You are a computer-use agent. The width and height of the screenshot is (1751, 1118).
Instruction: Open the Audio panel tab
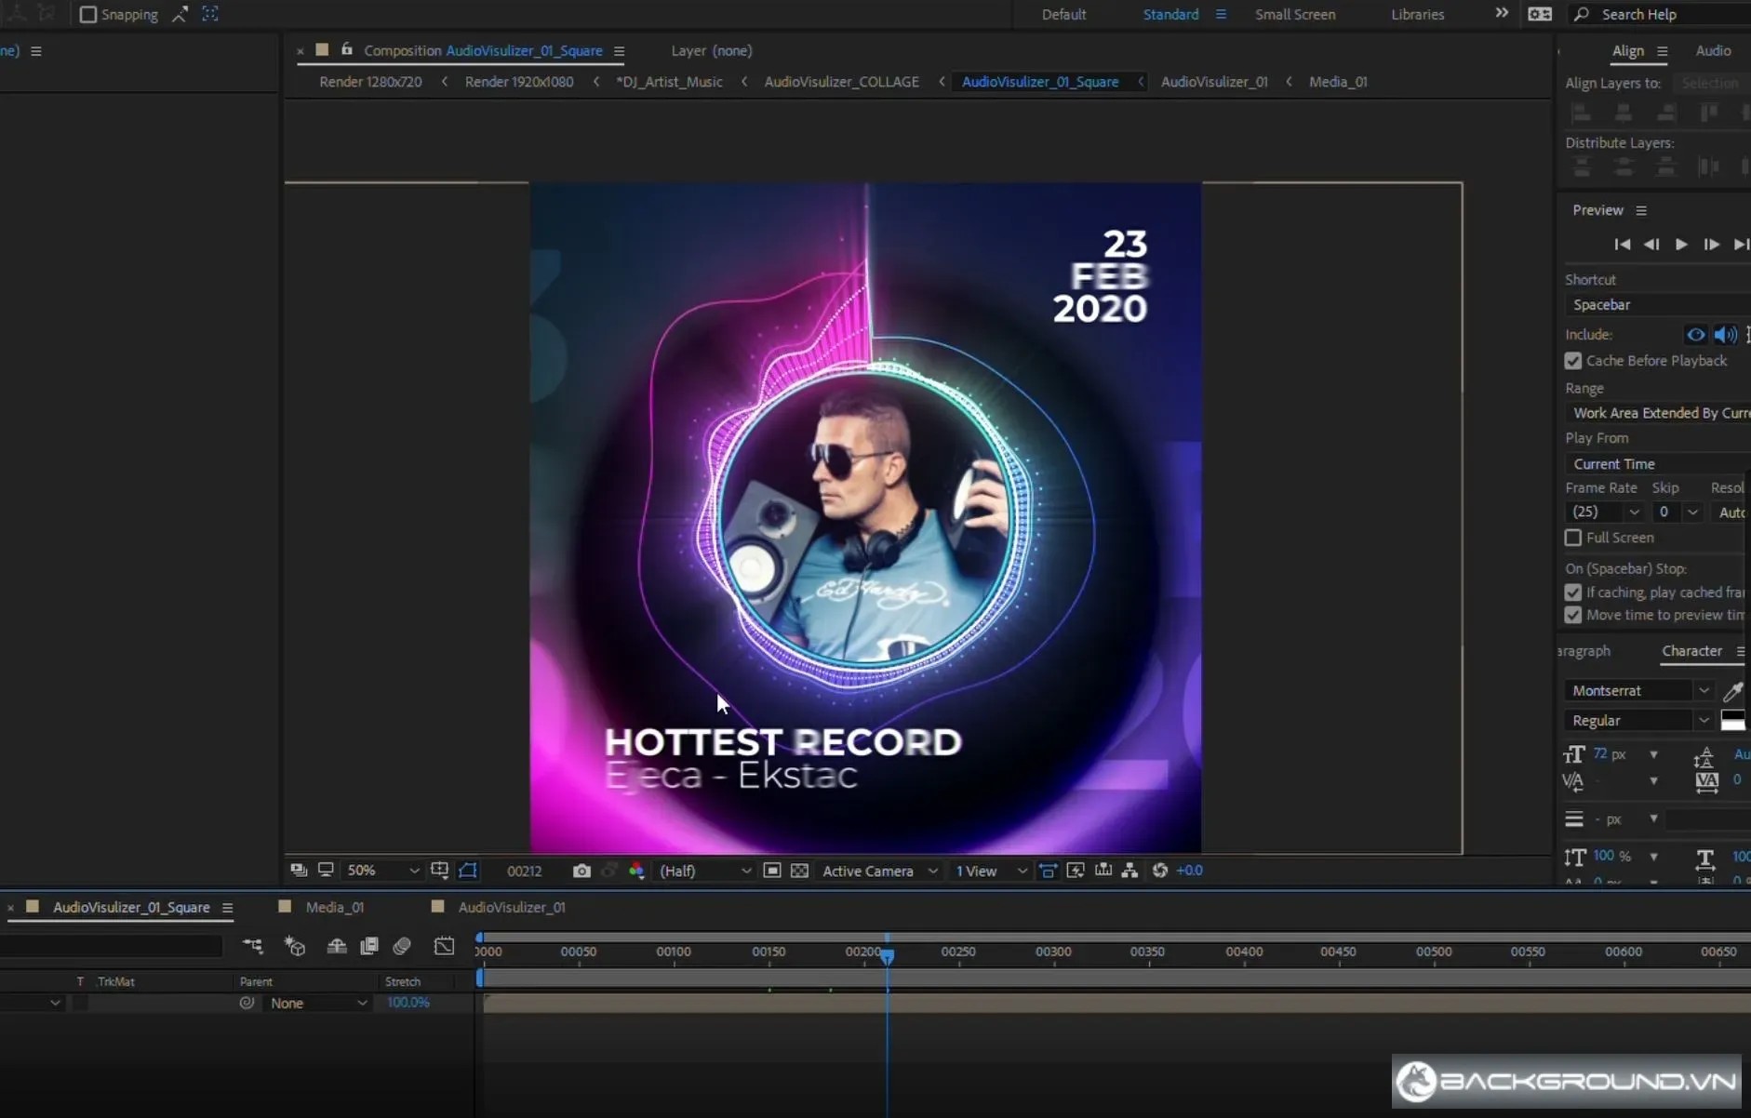coord(1713,51)
